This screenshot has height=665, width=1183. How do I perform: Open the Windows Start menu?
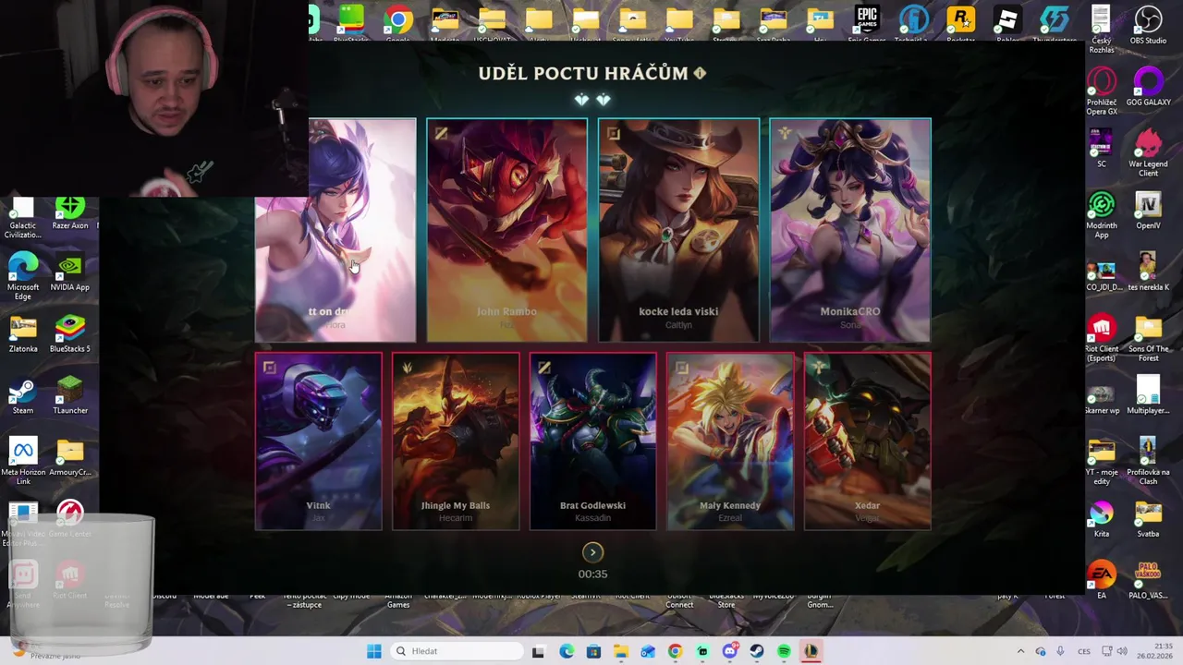(373, 651)
